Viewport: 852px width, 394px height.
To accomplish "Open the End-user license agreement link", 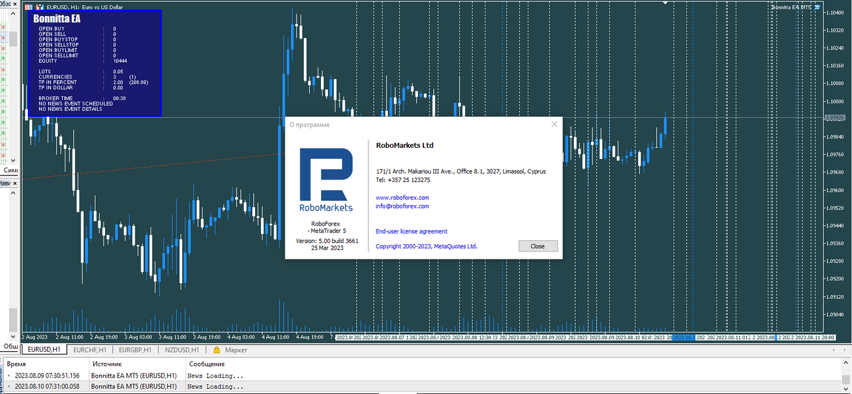I will 411,232.
